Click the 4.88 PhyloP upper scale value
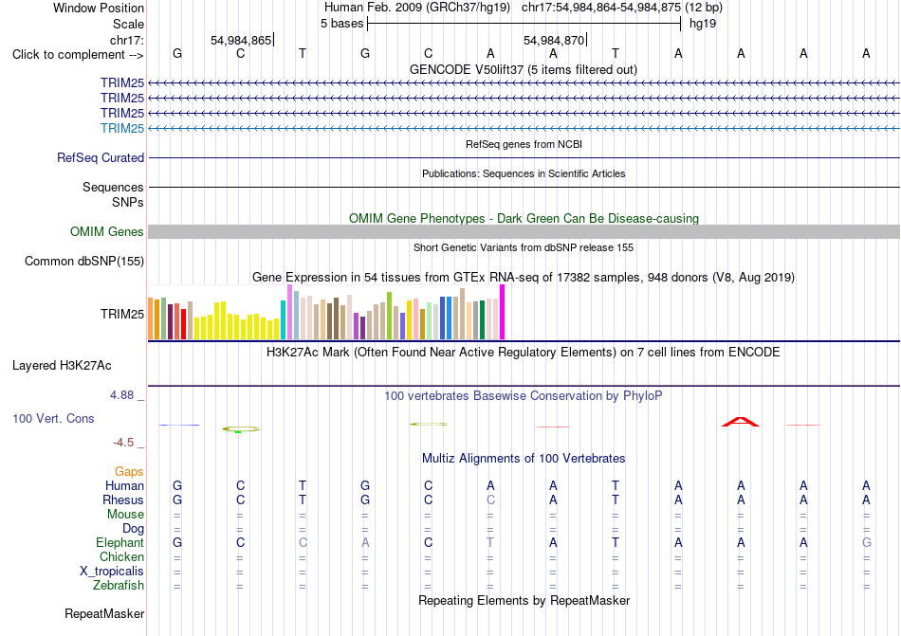This screenshot has height=636, width=901. pos(121,395)
